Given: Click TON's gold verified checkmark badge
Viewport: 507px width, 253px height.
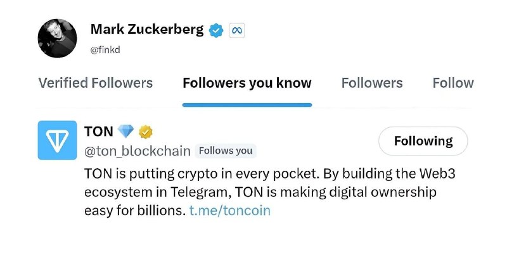Looking at the screenshot, I should 146,132.
